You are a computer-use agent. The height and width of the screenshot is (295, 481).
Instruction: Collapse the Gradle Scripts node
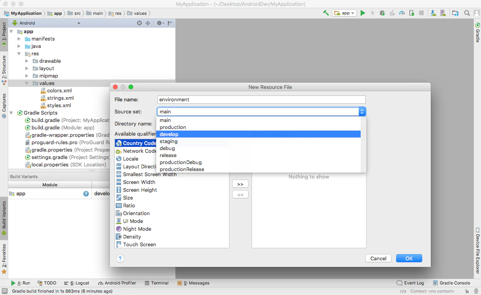pos(11,113)
